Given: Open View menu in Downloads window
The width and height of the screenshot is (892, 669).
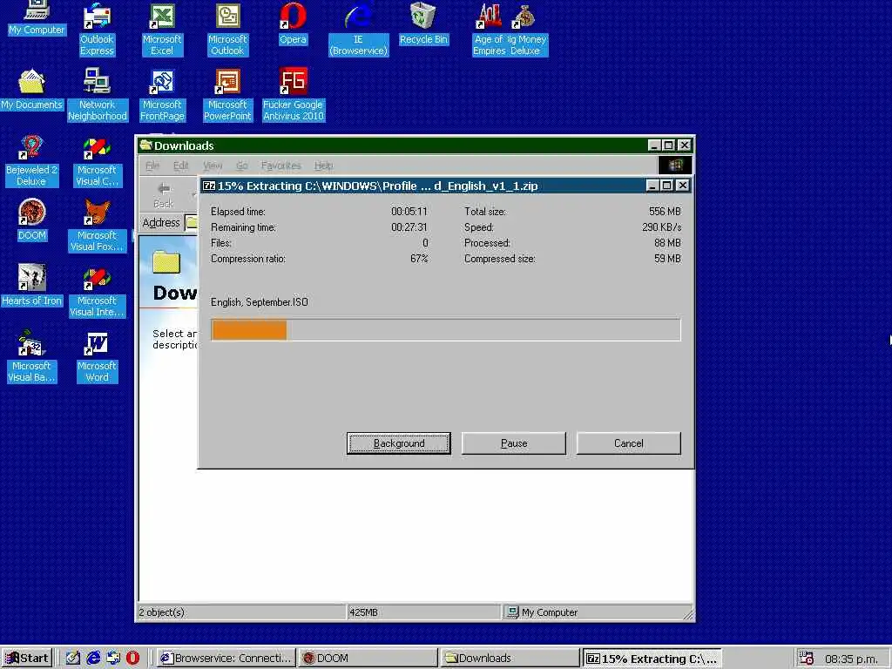Looking at the screenshot, I should point(213,166).
